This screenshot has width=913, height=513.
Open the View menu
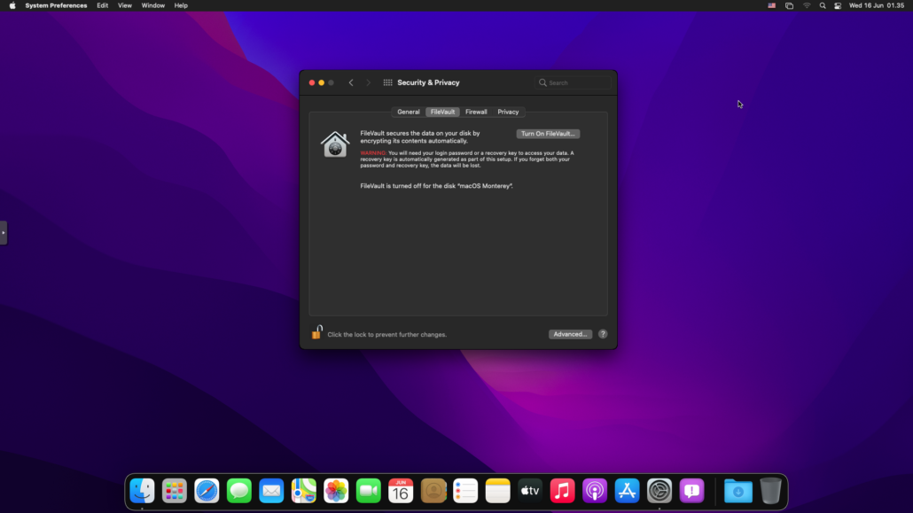coord(125,5)
